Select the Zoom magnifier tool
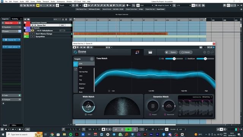 (108, 5)
